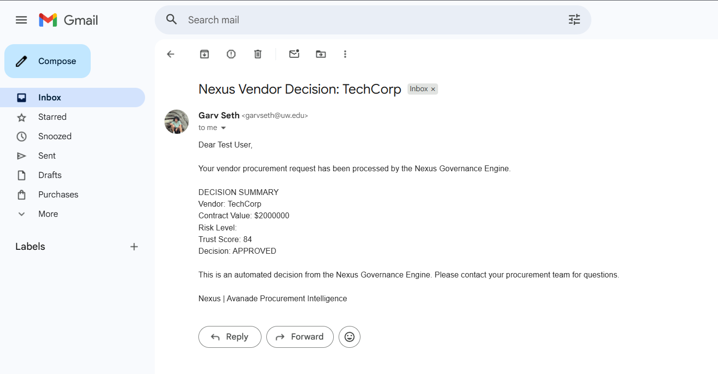Mark the message as unread

pyautogui.click(x=294, y=54)
